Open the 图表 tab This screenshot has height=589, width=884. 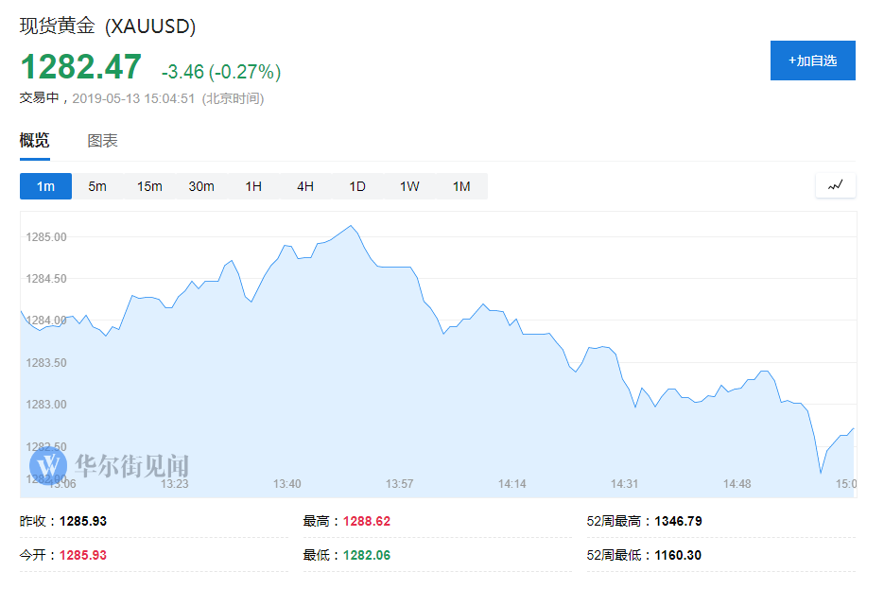tap(102, 141)
